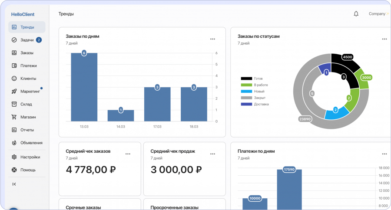Open notifications bell icon
This screenshot has width=391, height=210.
pos(356,14)
